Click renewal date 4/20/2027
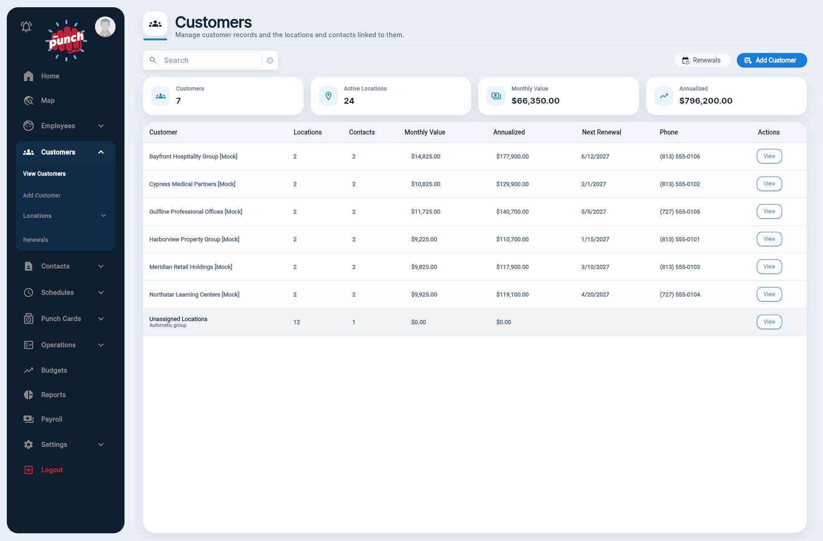 point(595,295)
